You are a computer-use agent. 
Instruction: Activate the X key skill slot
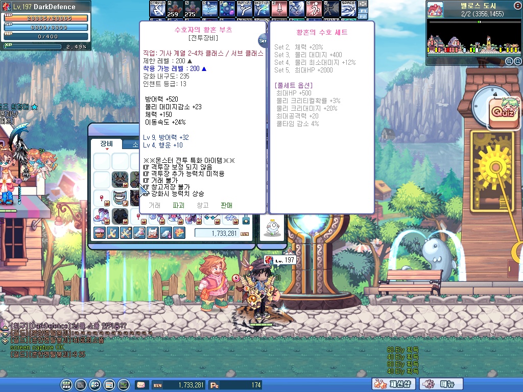297,9
